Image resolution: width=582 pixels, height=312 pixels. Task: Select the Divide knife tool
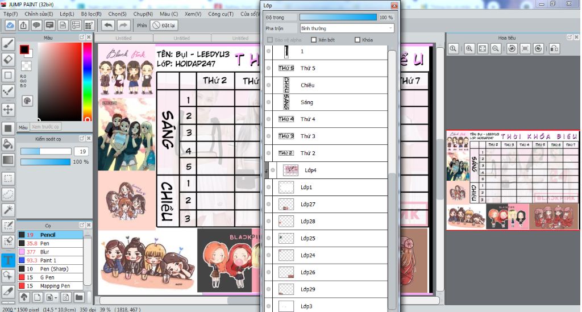[8, 292]
